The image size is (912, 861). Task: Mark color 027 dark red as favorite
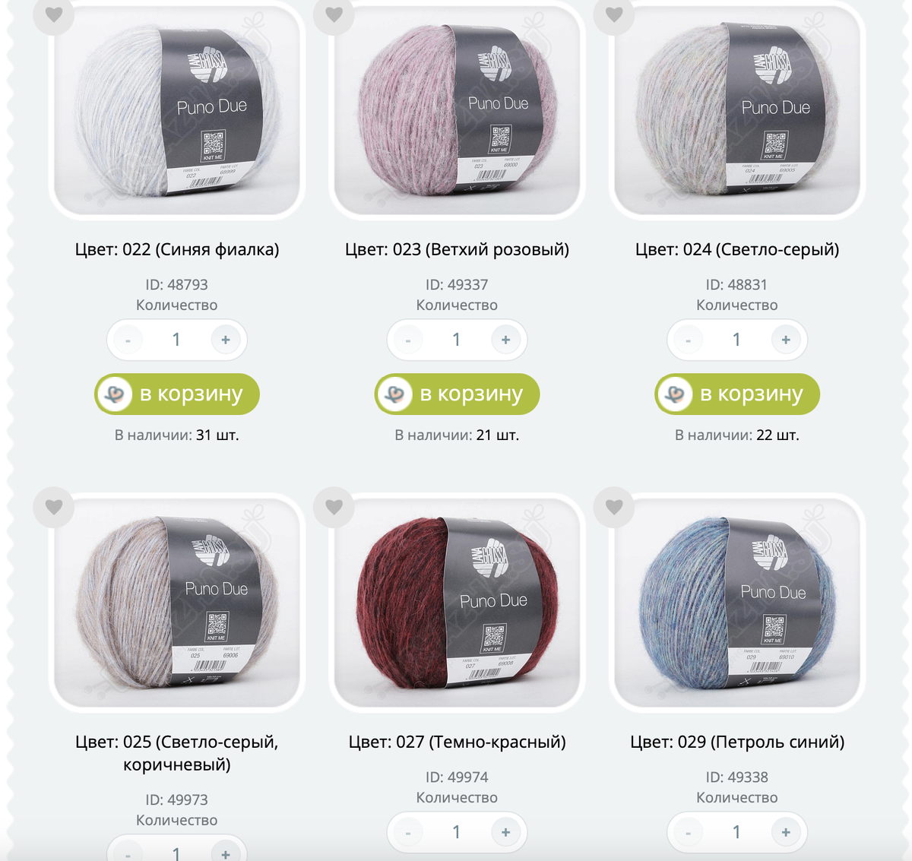click(x=334, y=507)
